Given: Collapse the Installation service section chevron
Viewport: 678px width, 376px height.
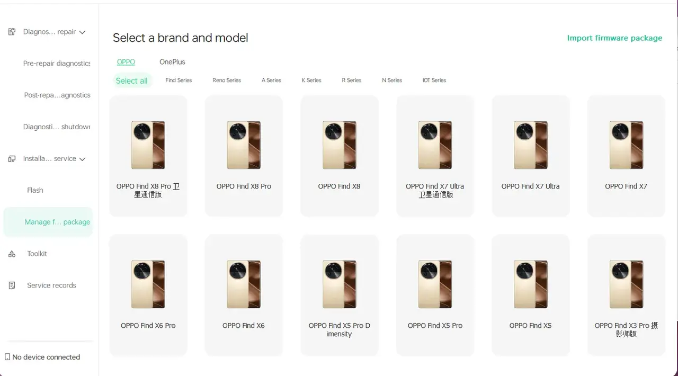Looking at the screenshot, I should point(83,159).
